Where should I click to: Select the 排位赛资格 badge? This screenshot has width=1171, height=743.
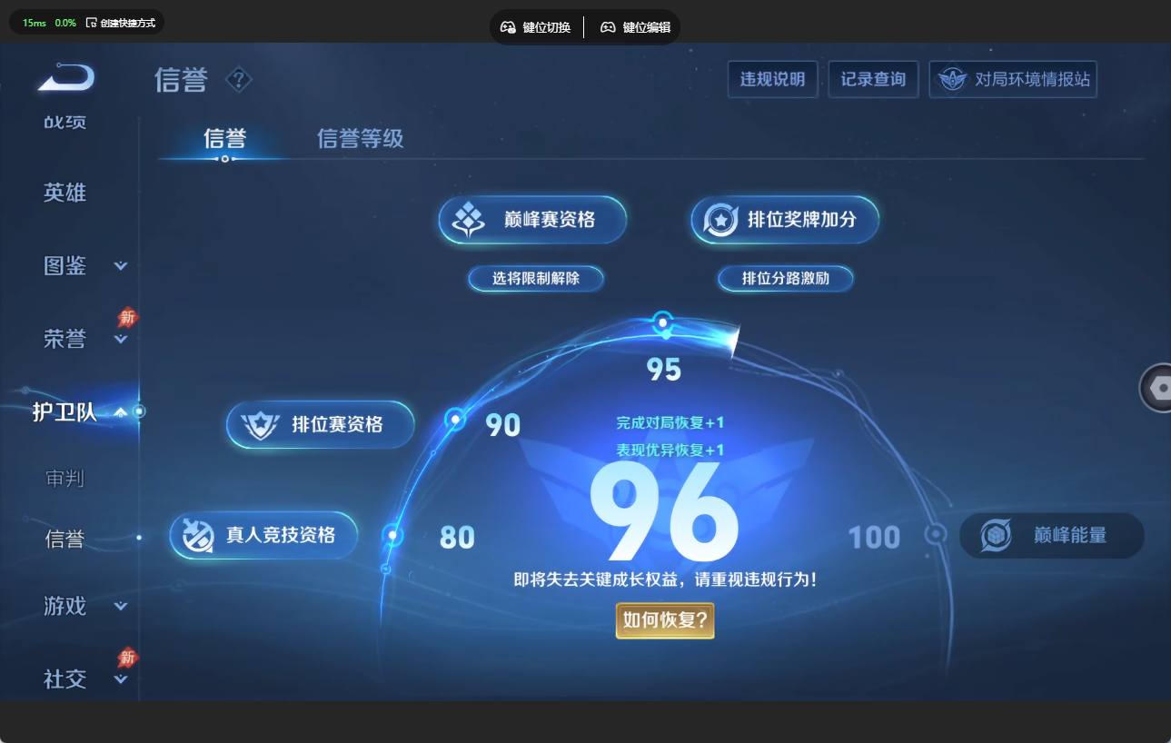321,424
